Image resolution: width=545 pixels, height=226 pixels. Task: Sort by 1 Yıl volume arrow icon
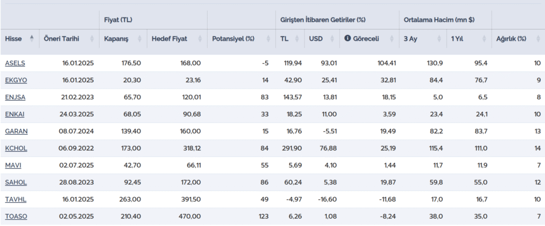484,39
